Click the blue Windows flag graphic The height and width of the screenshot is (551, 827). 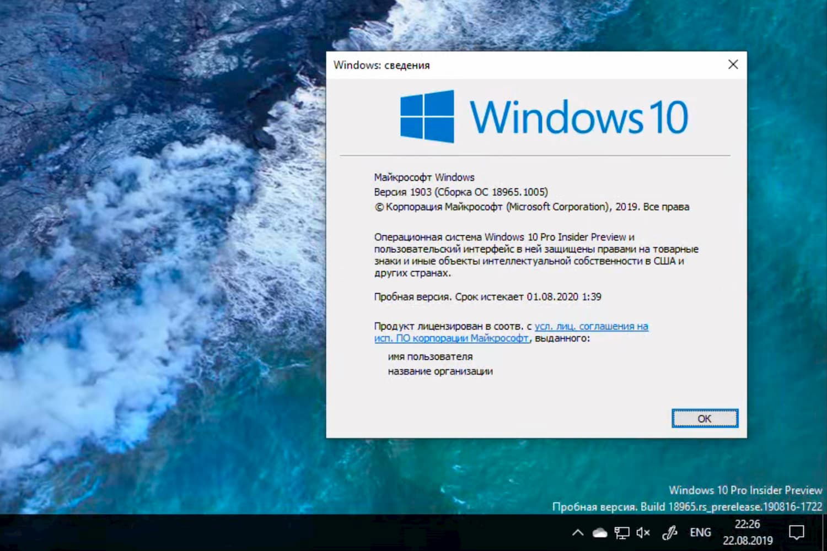coord(426,117)
